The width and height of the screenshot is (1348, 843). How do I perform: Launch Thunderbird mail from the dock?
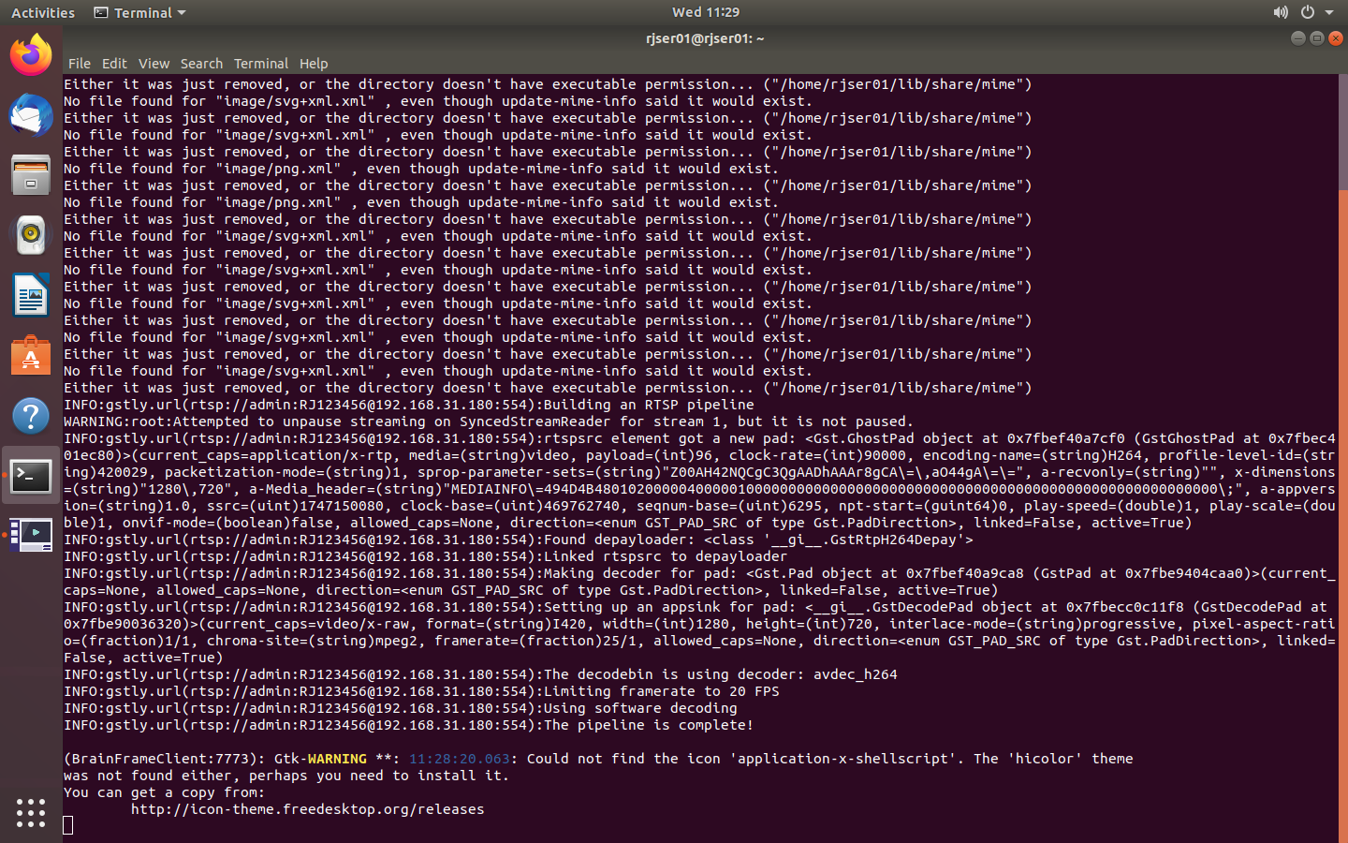(x=31, y=115)
